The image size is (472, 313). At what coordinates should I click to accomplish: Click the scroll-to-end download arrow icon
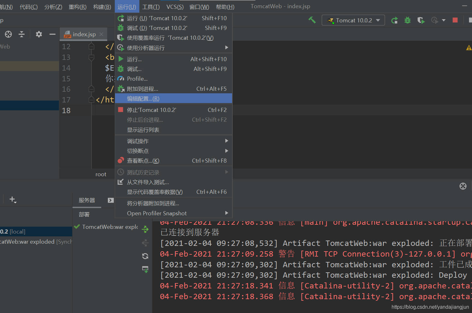(145, 269)
